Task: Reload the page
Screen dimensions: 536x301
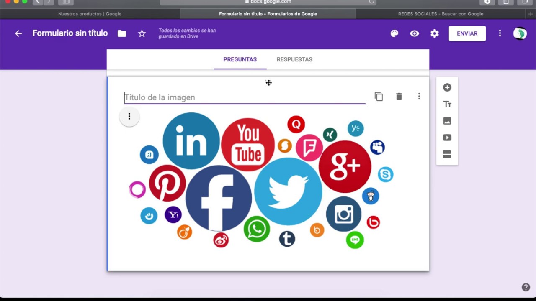Action: 371,2
